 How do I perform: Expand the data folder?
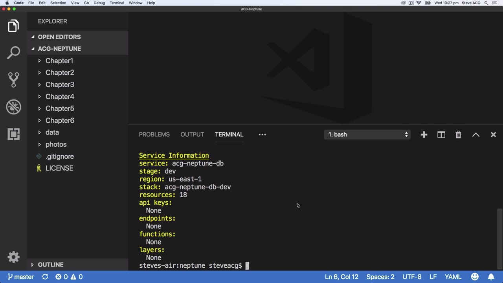52,132
